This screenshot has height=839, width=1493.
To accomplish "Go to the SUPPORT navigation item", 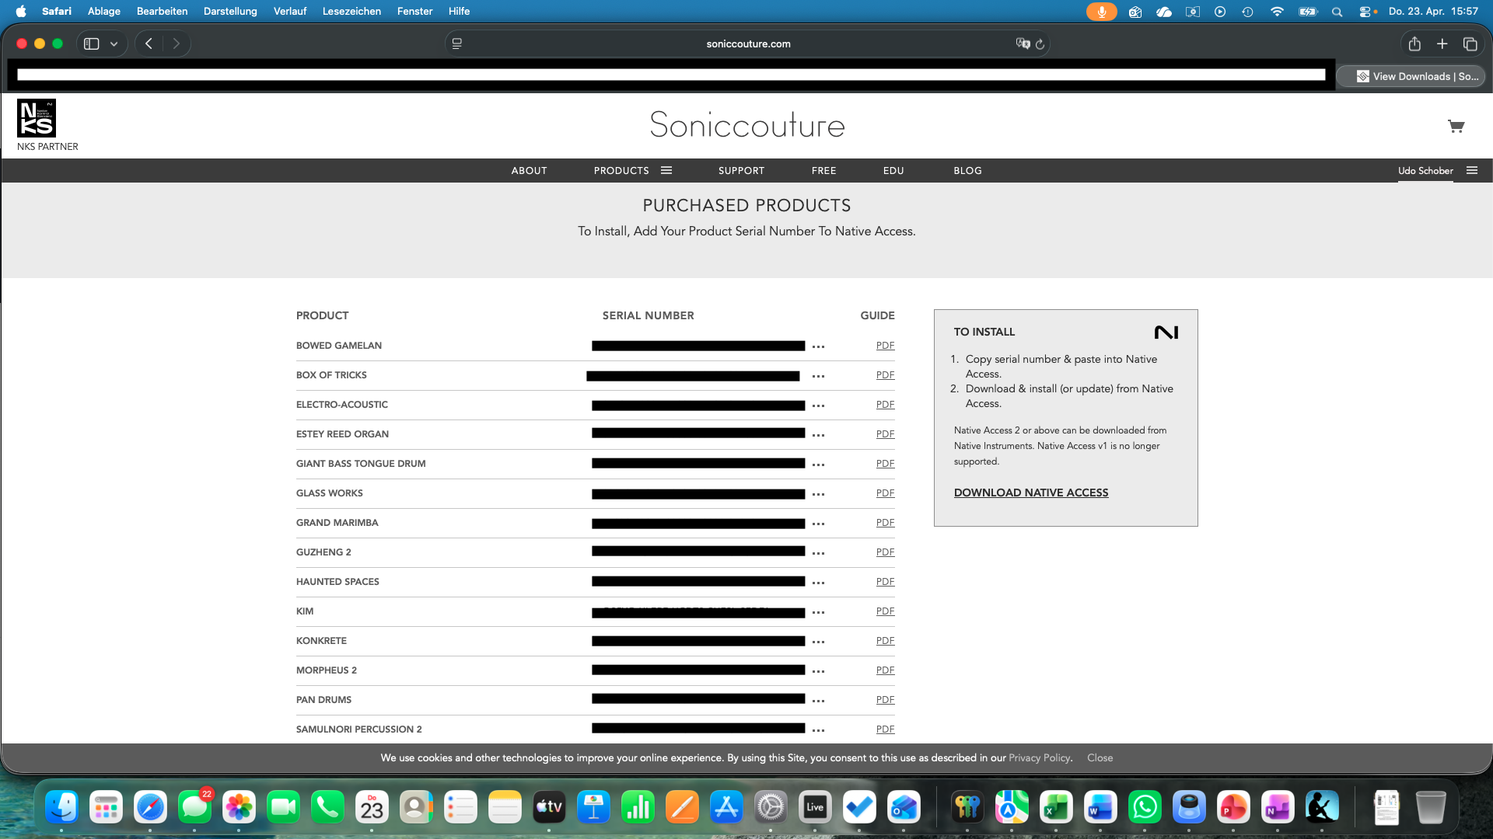I will click(741, 171).
